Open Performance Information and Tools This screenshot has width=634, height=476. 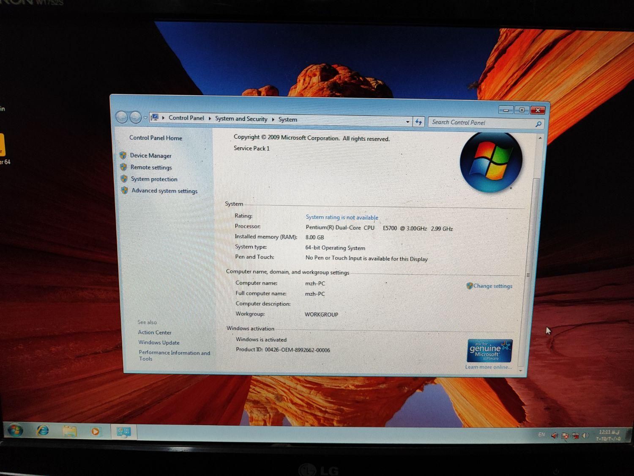[174, 355]
